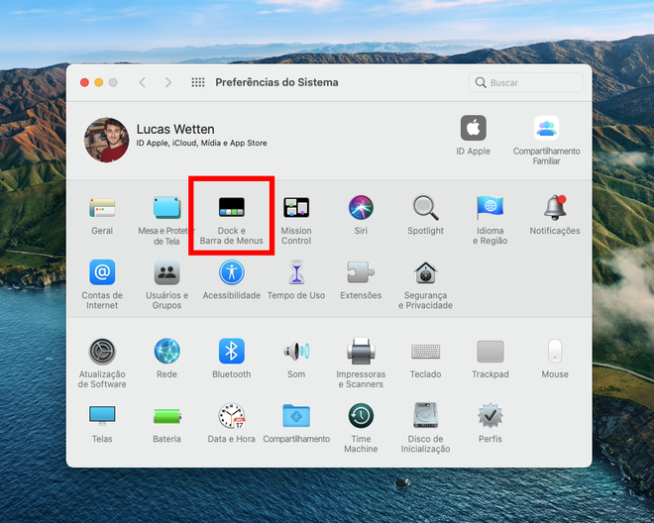654x523 pixels.
Task: Open Acessibilidade preferences
Action: 232,272
